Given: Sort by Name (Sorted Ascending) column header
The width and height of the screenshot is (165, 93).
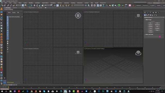Looking at the screenshot, I should click(14, 17).
